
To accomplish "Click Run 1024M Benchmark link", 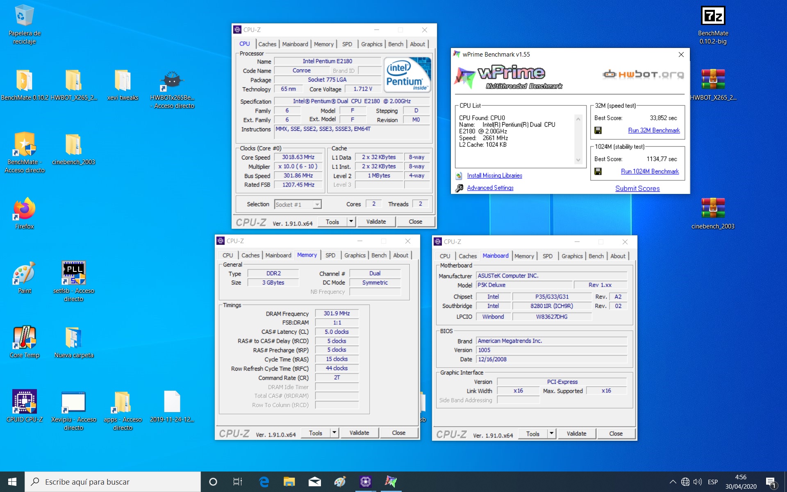I will (x=650, y=171).
